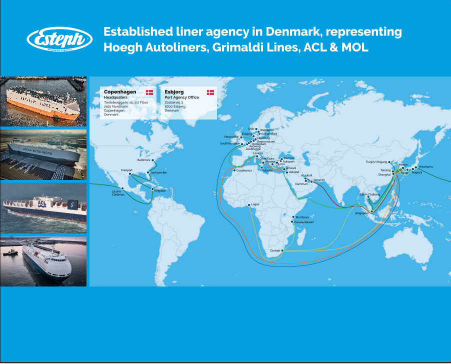Open the Hoegh Autoliners ship photo
Viewport: 451px width, 364px height.
click(x=43, y=154)
